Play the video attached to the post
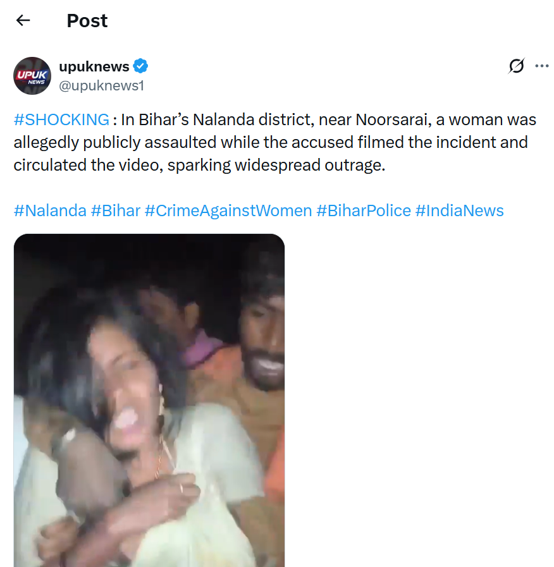This screenshot has height=567, width=554. 149,400
